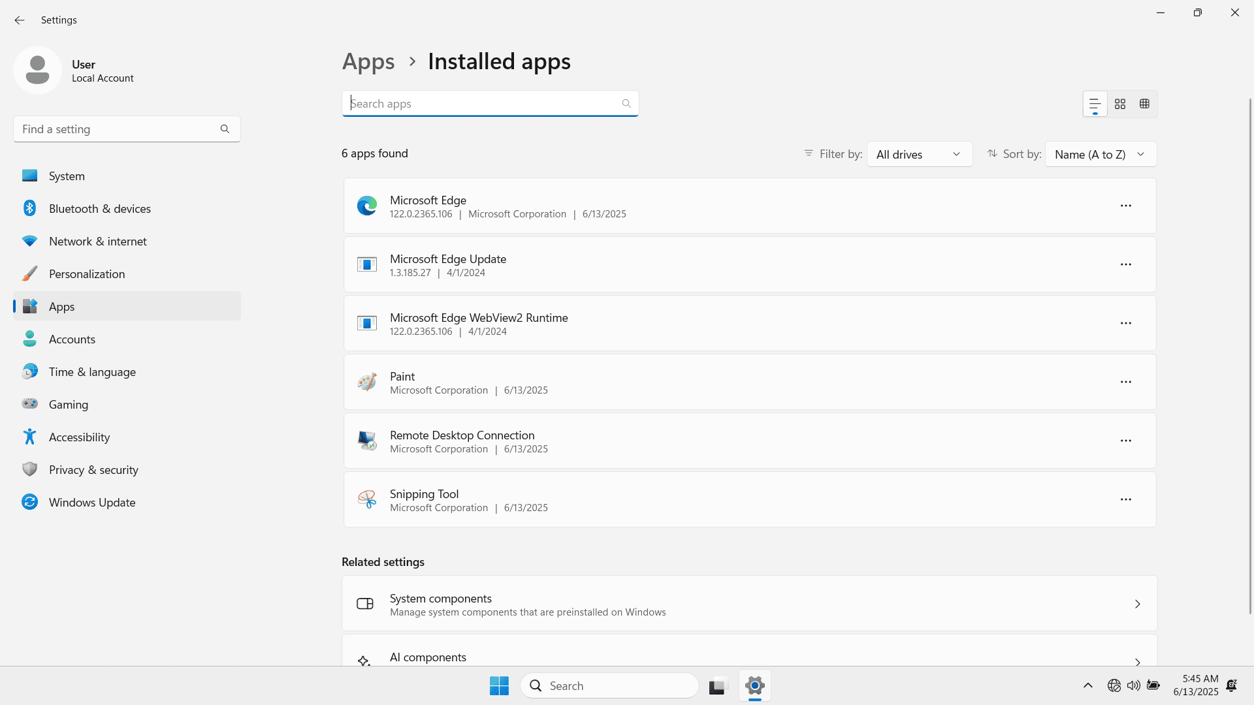Open Time & language settings
Image resolution: width=1254 pixels, height=705 pixels.
[x=127, y=372]
